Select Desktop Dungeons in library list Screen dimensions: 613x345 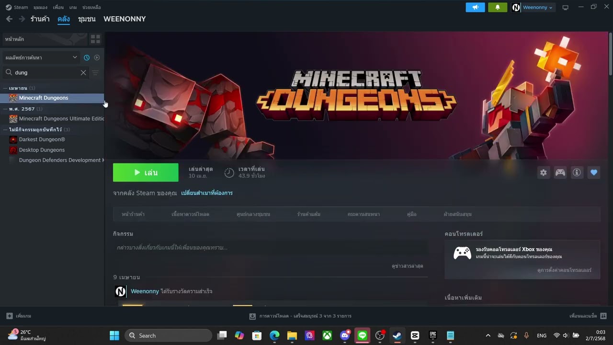[52, 150]
